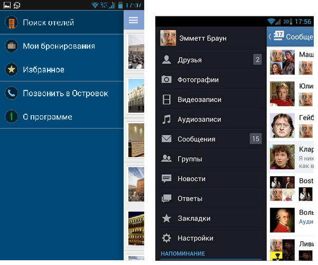Image resolution: width=318 pixels, height=265 pixels.
Task: Open the Ливи conversation avatar
Action: click(x=282, y=250)
